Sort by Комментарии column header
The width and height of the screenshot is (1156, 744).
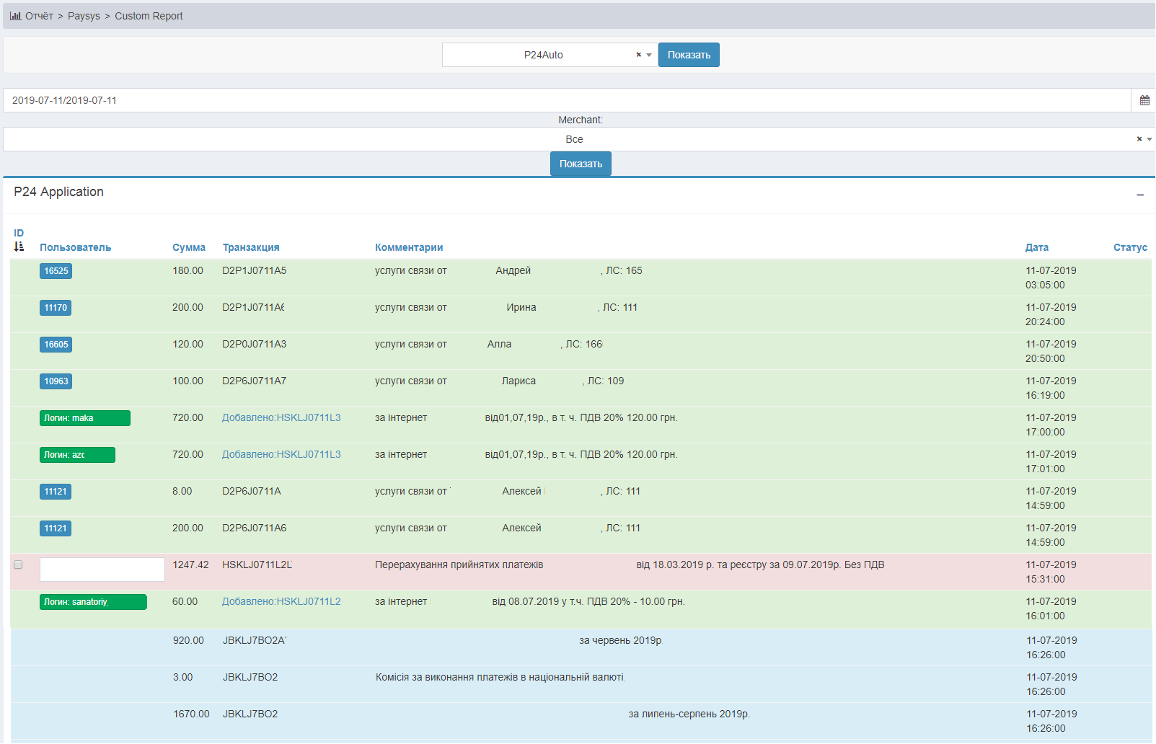(x=409, y=247)
